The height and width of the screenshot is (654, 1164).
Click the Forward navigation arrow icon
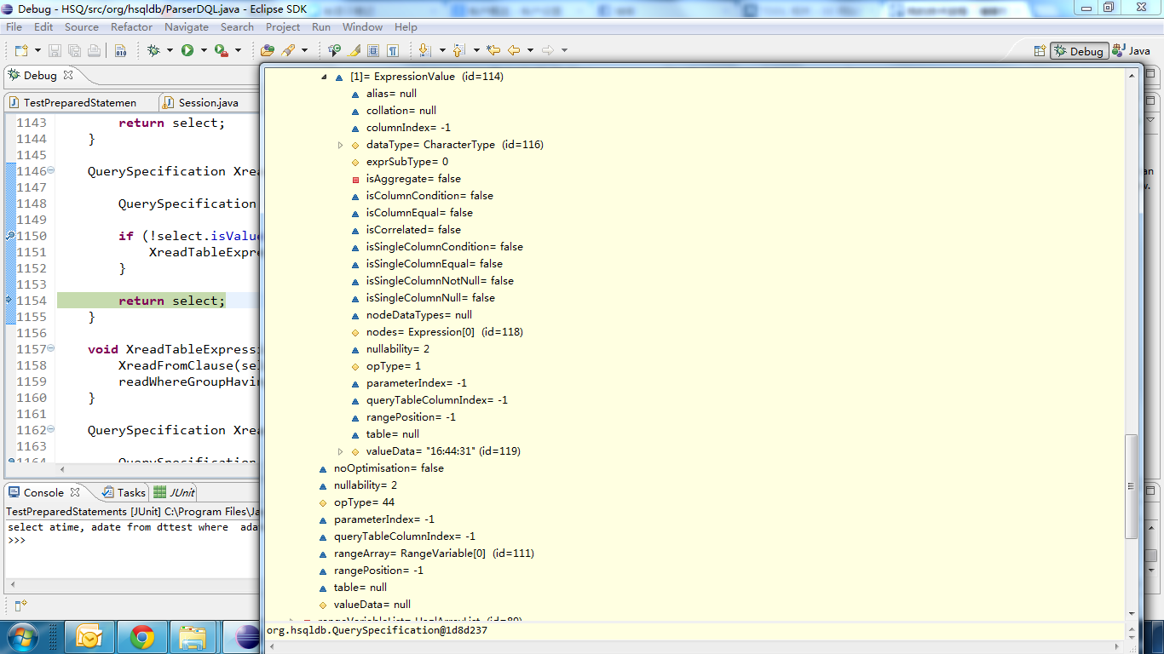pyautogui.click(x=548, y=51)
